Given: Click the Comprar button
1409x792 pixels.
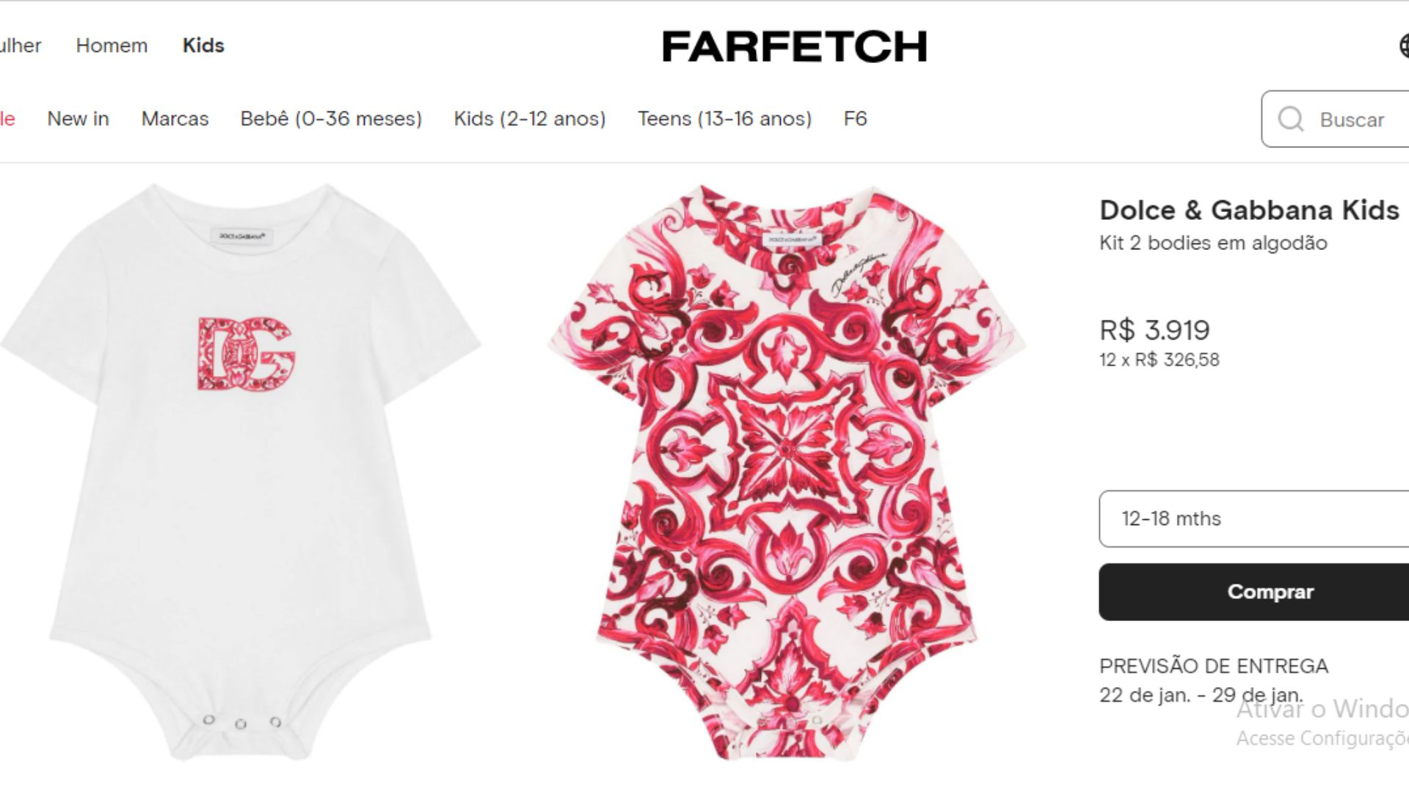Looking at the screenshot, I should tap(1253, 592).
